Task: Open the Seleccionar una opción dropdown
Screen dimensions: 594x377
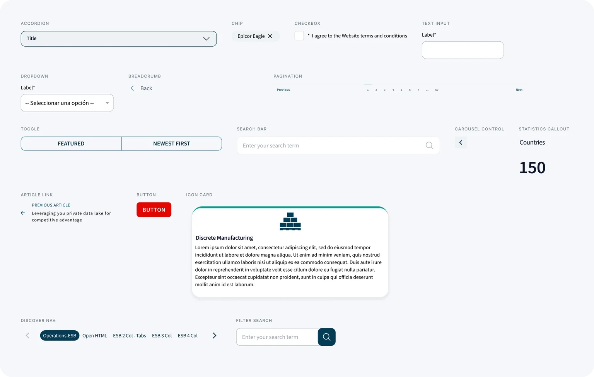Action: tap(67, 103)
